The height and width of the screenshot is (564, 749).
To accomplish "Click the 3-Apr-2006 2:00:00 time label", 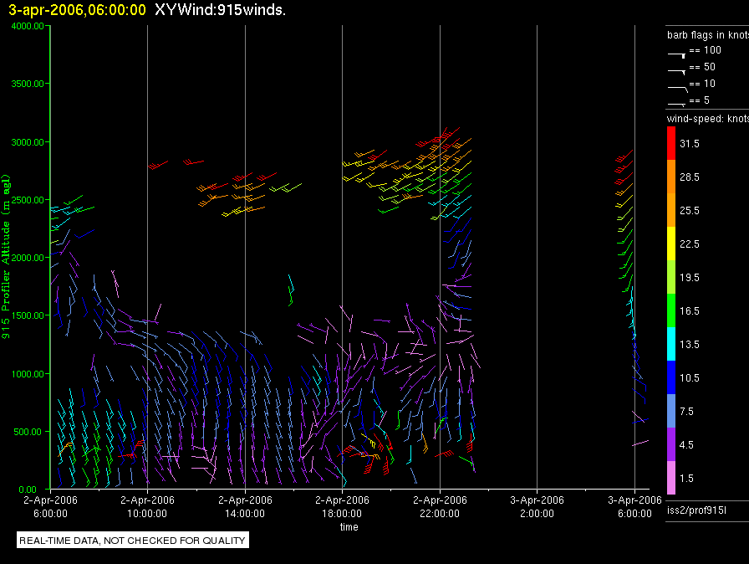I will (x=537, y=506).
